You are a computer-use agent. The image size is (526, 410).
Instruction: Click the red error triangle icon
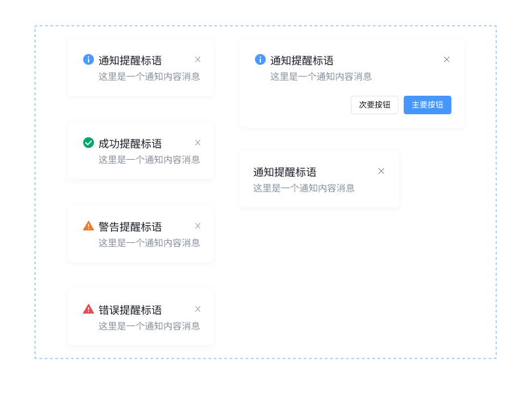pyautogui.click(x=89, y=309)
